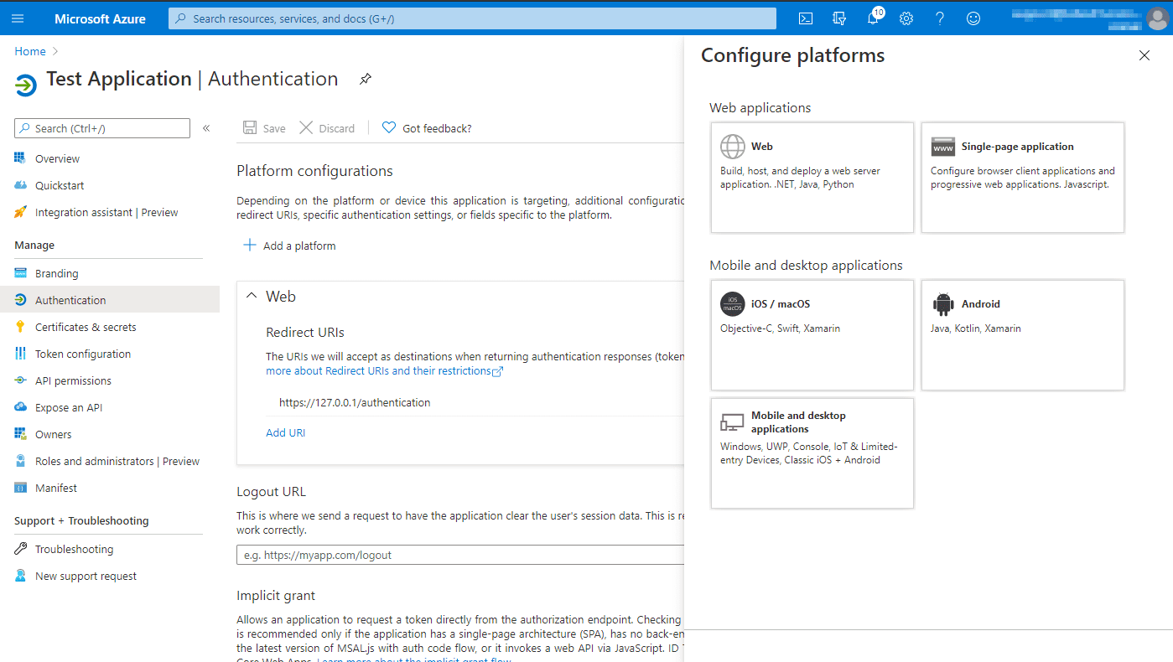Viewport: 1173px width, 662px height.
Task: Click the Roles and administrators person icon
Action: [20, 461]
